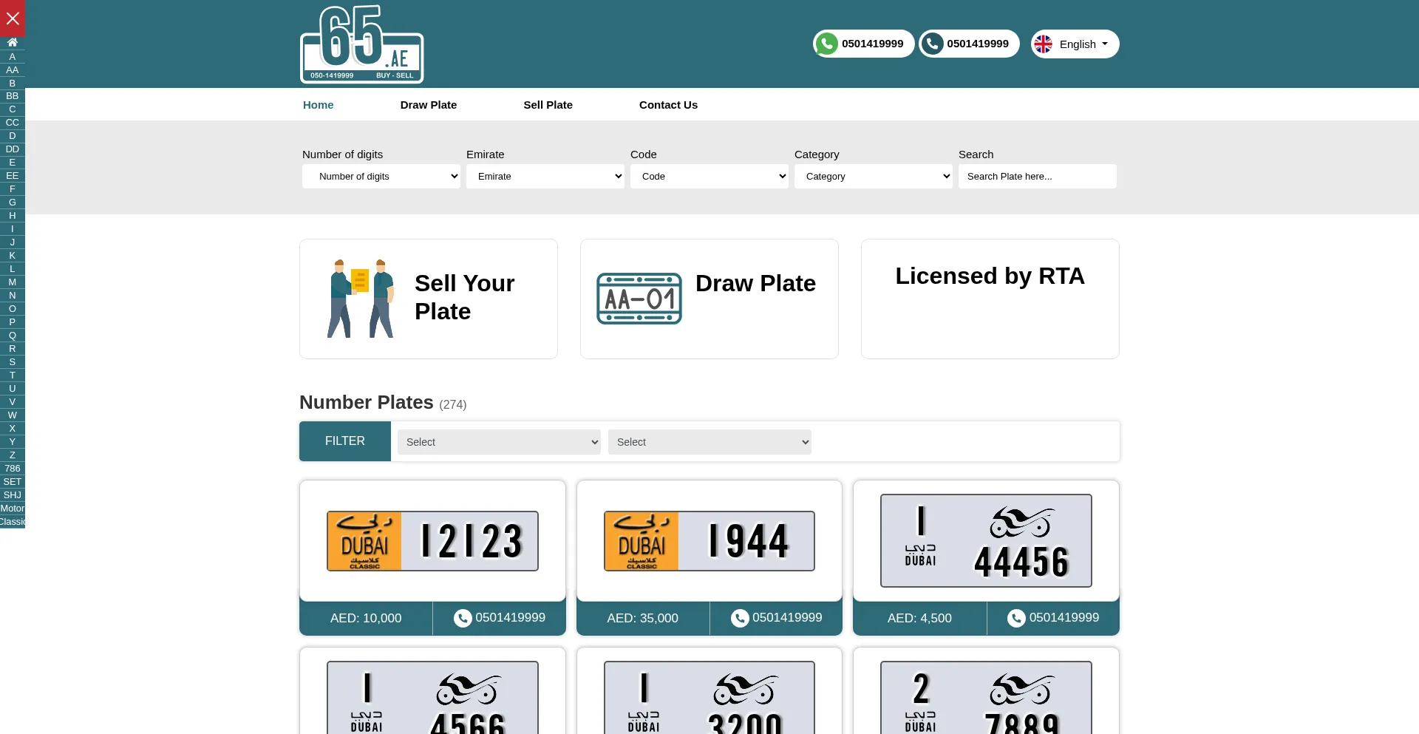Open the Number of digits dropdown
The image size is (1419, 734).
(x=381, y=177)
